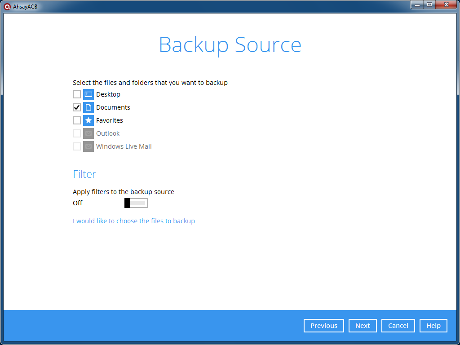Click the blue Documents page icon
460x345 pixels.
tap(88, 107)
